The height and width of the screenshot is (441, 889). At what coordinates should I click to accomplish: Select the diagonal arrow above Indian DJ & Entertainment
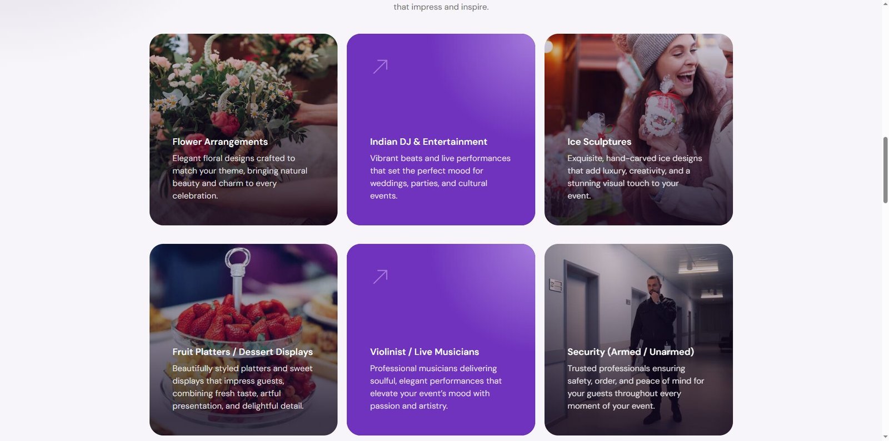coord(379,66)
